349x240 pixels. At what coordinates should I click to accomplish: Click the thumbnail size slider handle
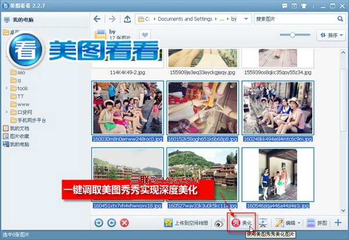[x=292, y=35]
